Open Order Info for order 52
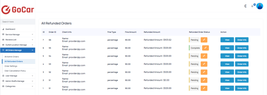 tap(242, 72)
